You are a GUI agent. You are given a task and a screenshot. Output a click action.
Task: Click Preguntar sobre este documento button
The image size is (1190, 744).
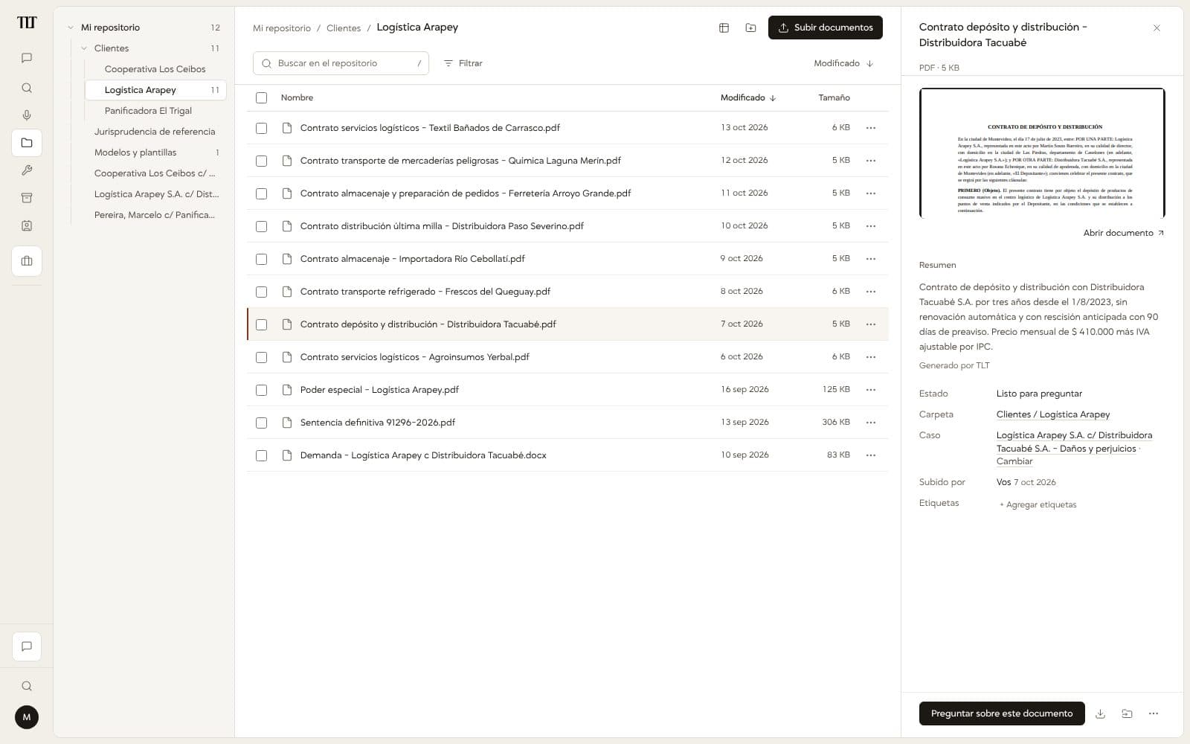pos(1002,713)
